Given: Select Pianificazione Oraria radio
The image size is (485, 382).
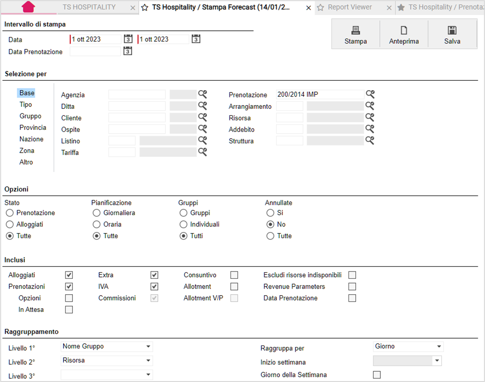Looking at the screenshot, I should click(x=97, y=224).
